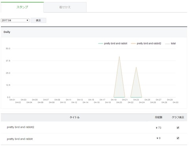190x147 pixels.
Task: Click the 分配額 column header
Action: pyautogui.click(x=158, y=117)
